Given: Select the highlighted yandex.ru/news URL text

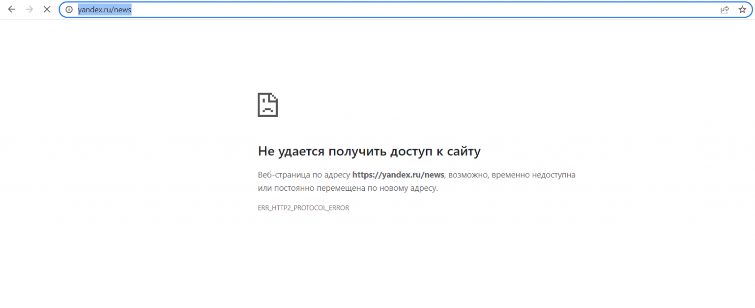Looking at the screenshot, I should 104,9.
